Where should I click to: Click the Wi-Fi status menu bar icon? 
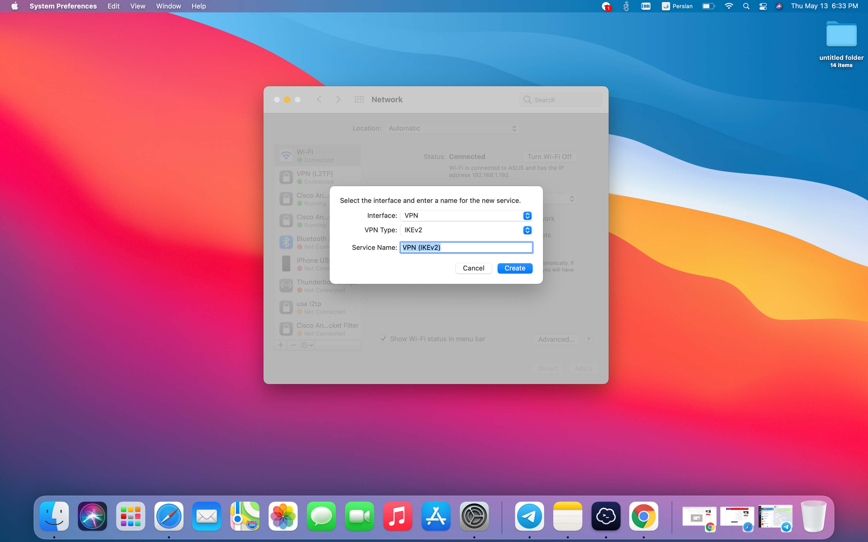coord(729,6)
